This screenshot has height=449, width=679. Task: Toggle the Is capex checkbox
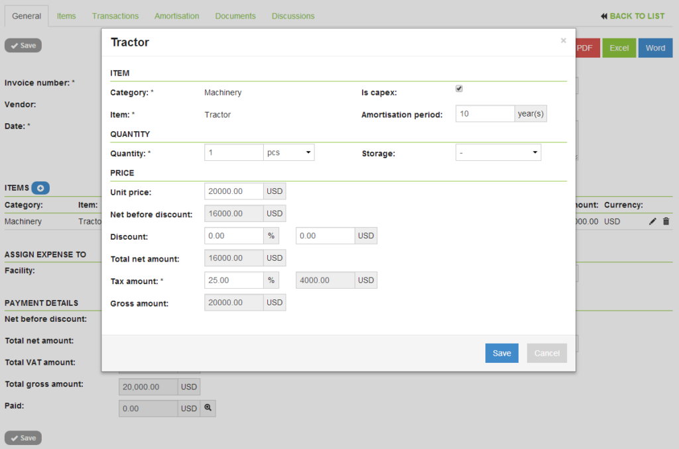click(459, 89)
